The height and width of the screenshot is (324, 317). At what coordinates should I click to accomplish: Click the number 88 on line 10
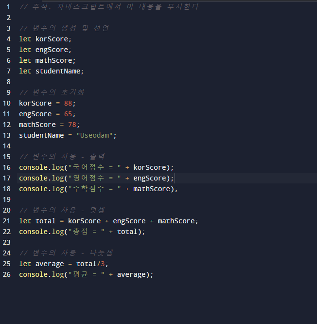coord(68,103)
